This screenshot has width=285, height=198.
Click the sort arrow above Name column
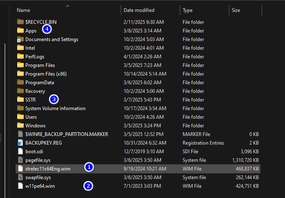[68, 6]
